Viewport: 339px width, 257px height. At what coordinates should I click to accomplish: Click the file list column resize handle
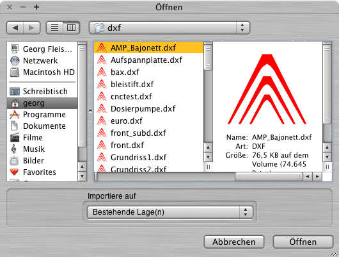click(x=209, y=167)
